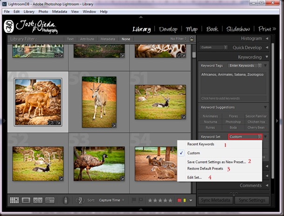Open Enter Keywords dropdown
284x216 pixels.
point(244,66)
